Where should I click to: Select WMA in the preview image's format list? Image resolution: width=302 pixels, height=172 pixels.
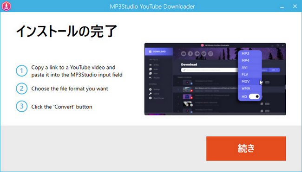click(250, 89)
